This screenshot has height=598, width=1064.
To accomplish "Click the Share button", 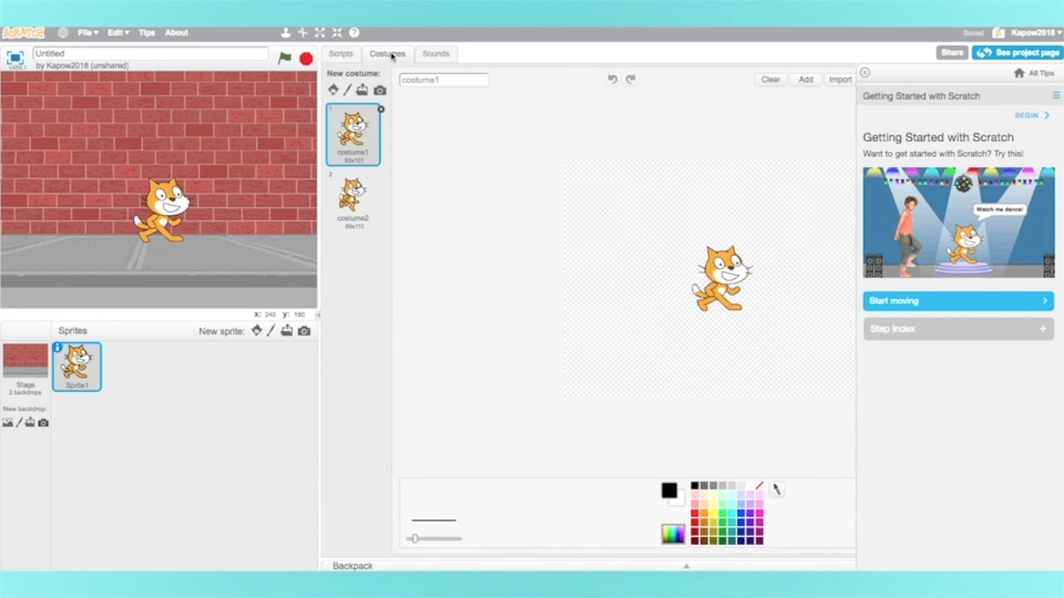I will click(x=952, y=52).
